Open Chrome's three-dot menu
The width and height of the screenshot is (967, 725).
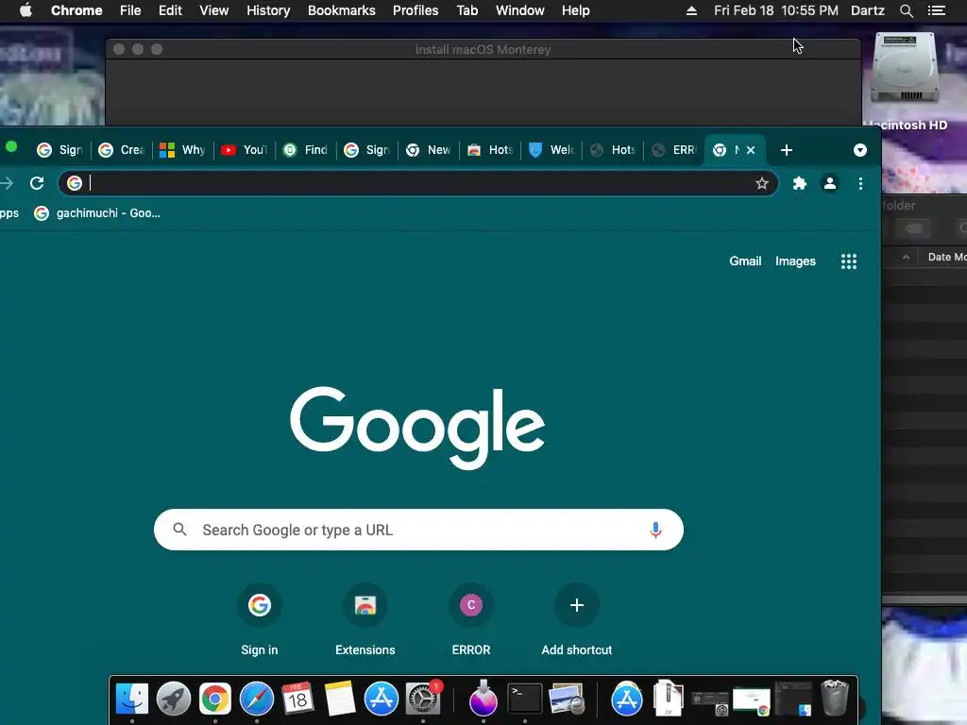860,183
